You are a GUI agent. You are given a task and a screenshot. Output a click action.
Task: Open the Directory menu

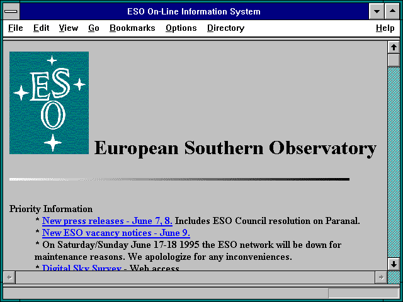tap(225, 28)
